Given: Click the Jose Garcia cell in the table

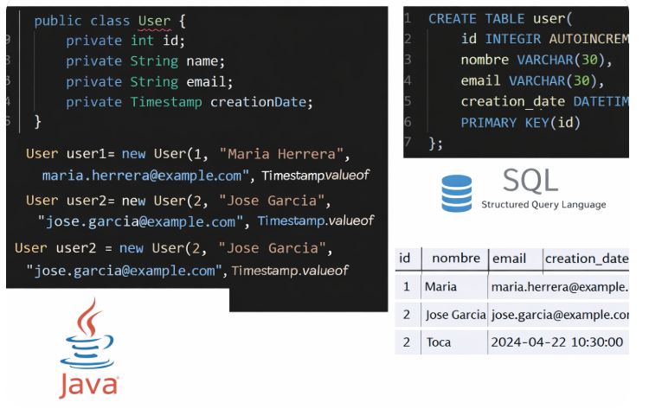Looking at the screenshot, I should 454,315.
